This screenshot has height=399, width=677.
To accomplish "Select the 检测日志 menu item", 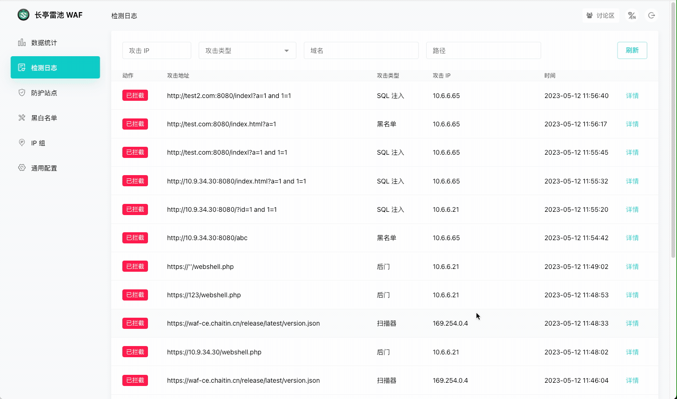I will point(55,67).
